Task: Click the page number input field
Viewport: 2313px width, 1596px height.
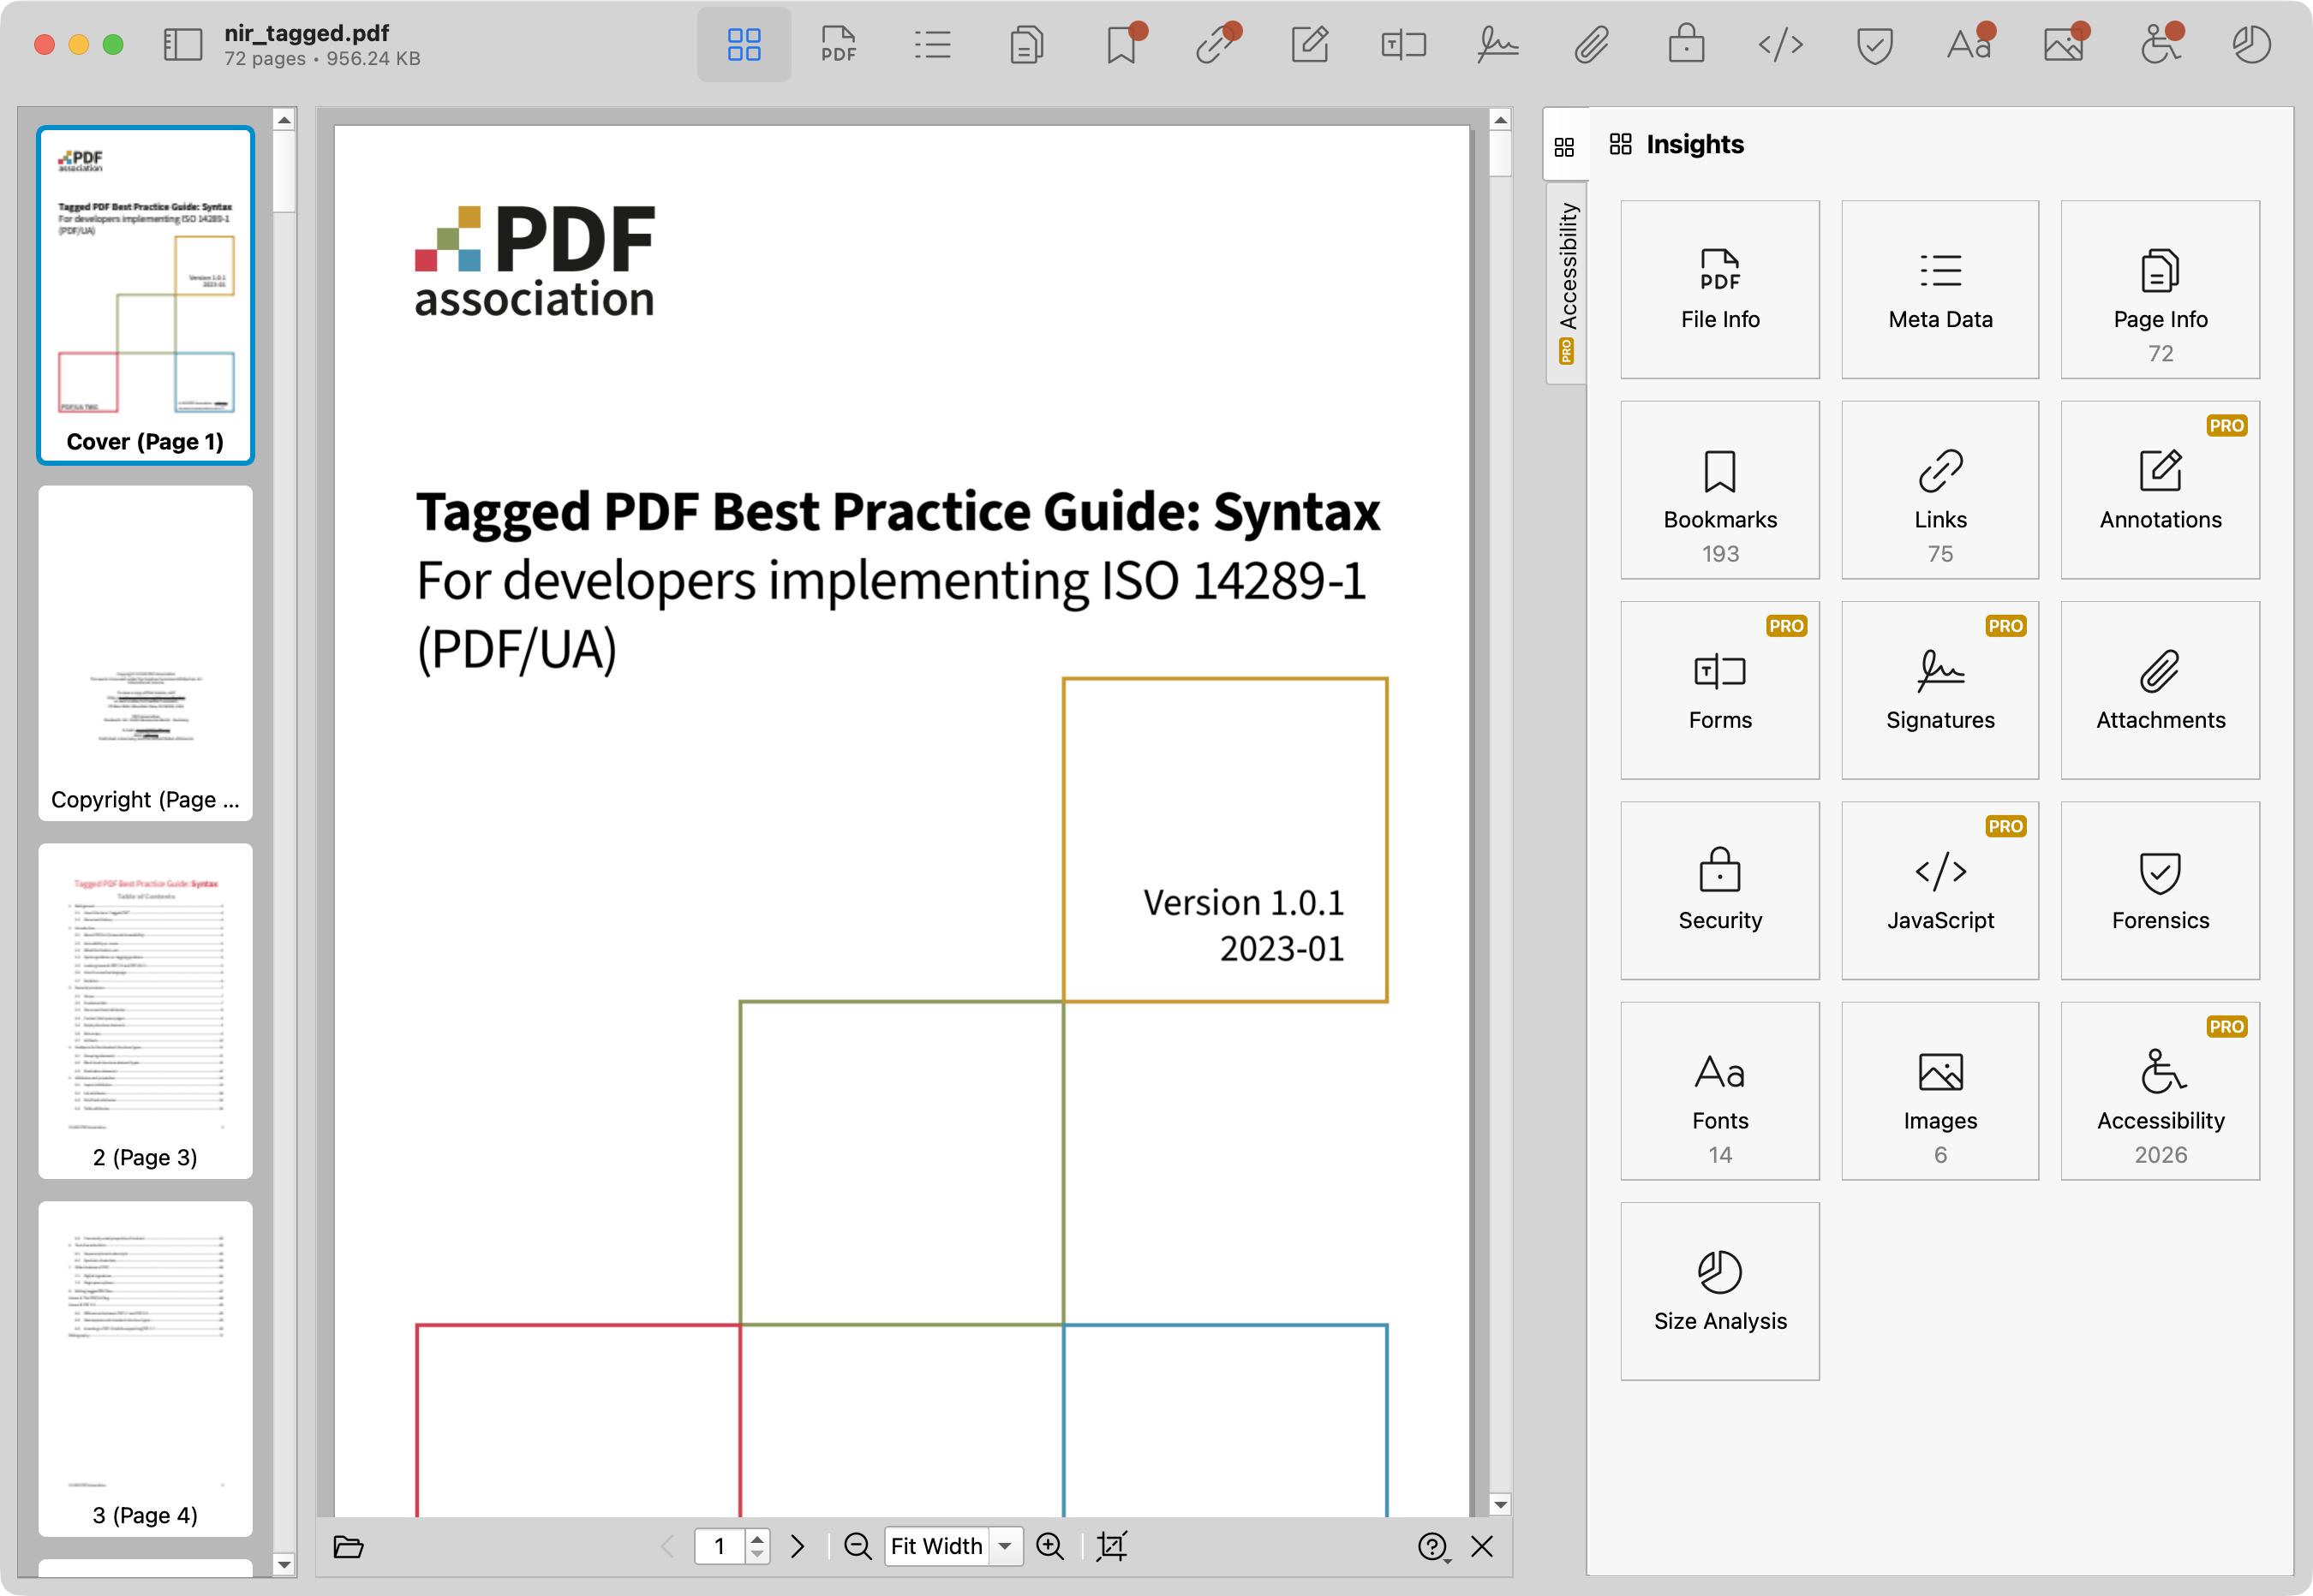Action: point(720,1546)
